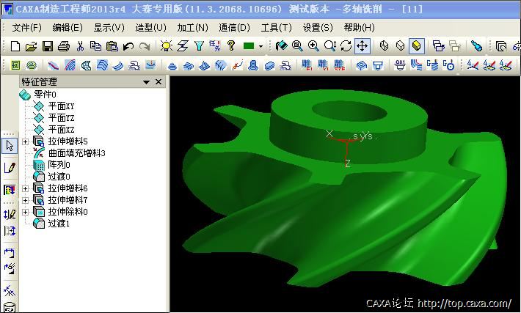The image size is (521, 313).
Task: Select 平面XY in the feature tree
Action: click(x=61, y=106)
